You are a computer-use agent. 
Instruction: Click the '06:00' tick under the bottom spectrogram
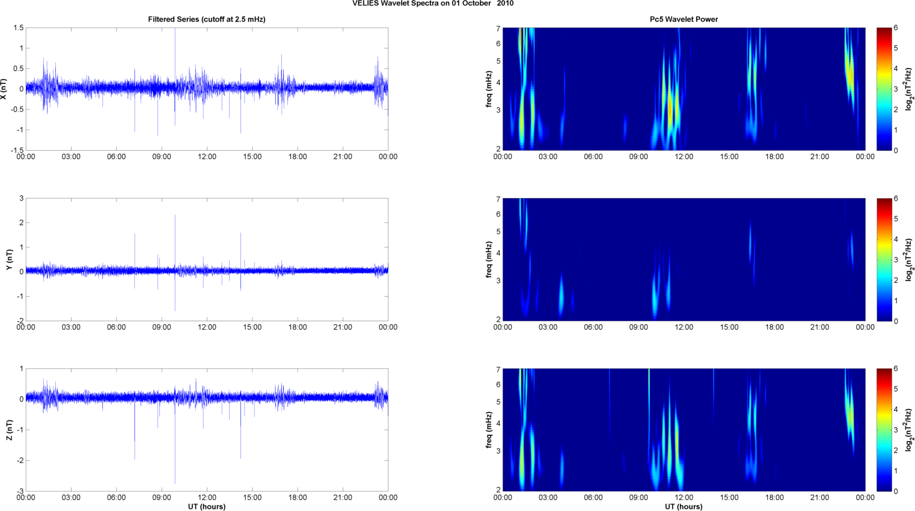pyautogui.click(x=593, y=498)
